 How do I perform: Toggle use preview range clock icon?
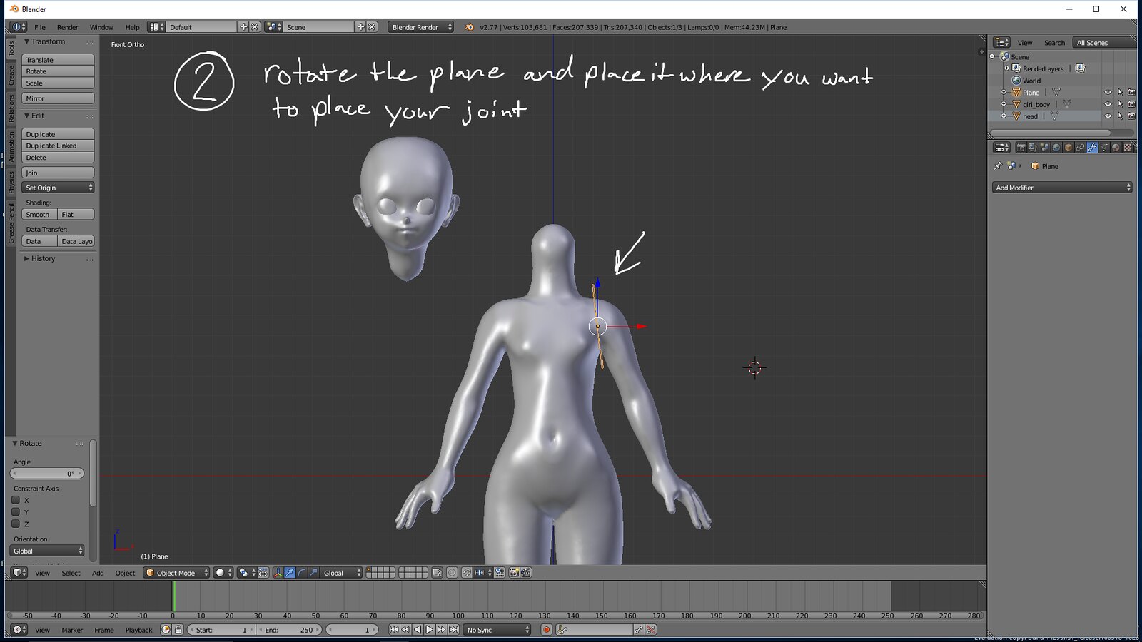(166, 630)
